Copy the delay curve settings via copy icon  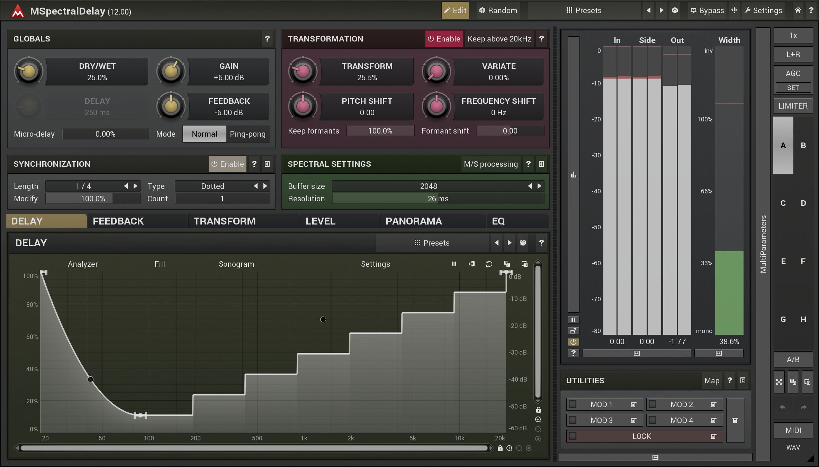[x=507, y=264]
